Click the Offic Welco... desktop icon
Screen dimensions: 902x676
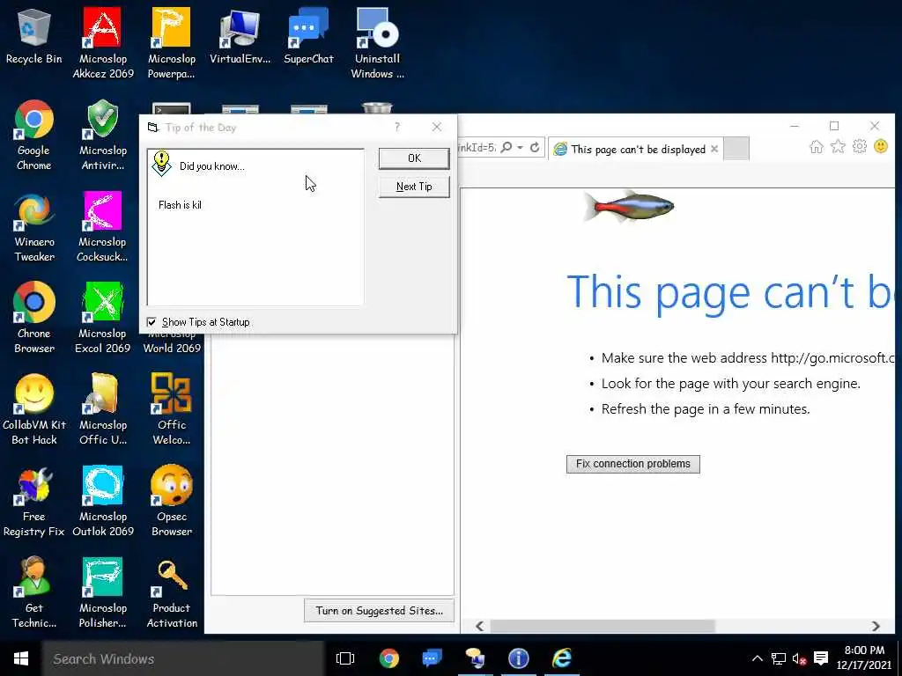[x=171, y=409]
